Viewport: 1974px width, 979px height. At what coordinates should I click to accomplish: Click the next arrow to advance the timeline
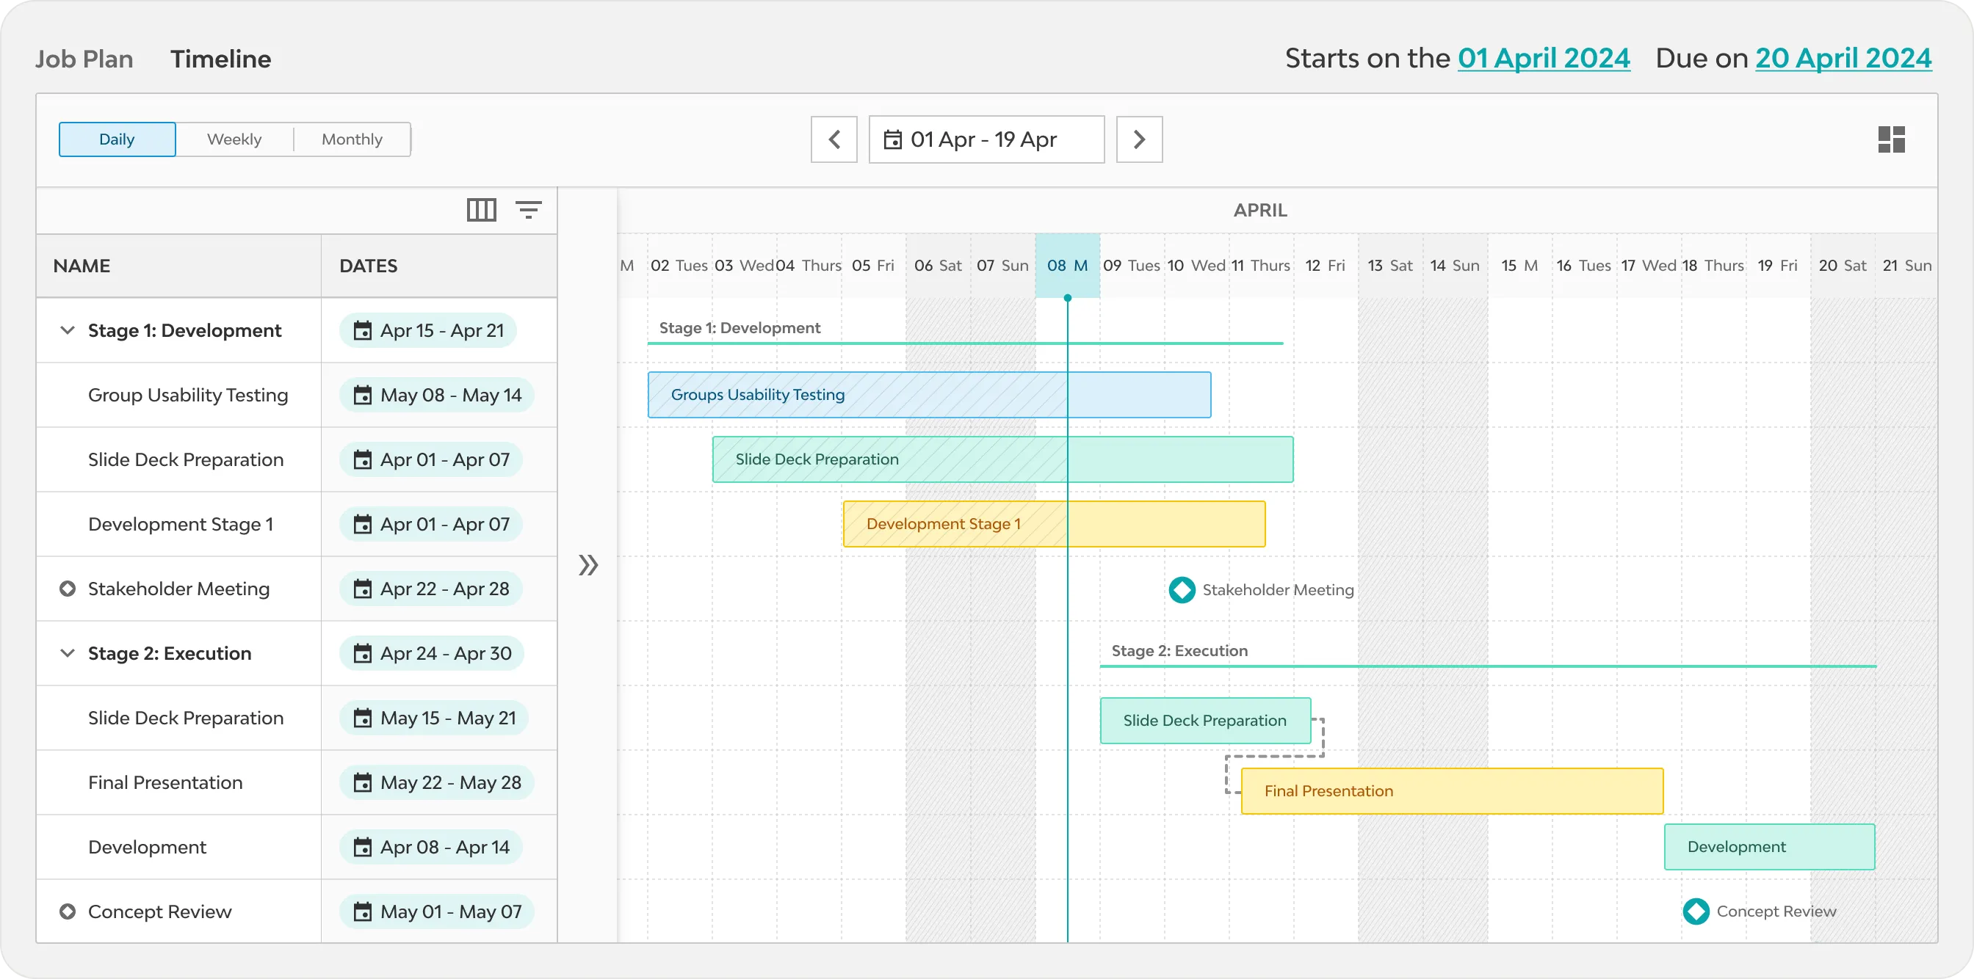click(1139, 139)
